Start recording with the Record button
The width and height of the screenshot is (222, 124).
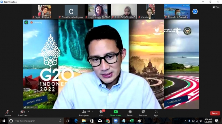(x=130, y=113)
